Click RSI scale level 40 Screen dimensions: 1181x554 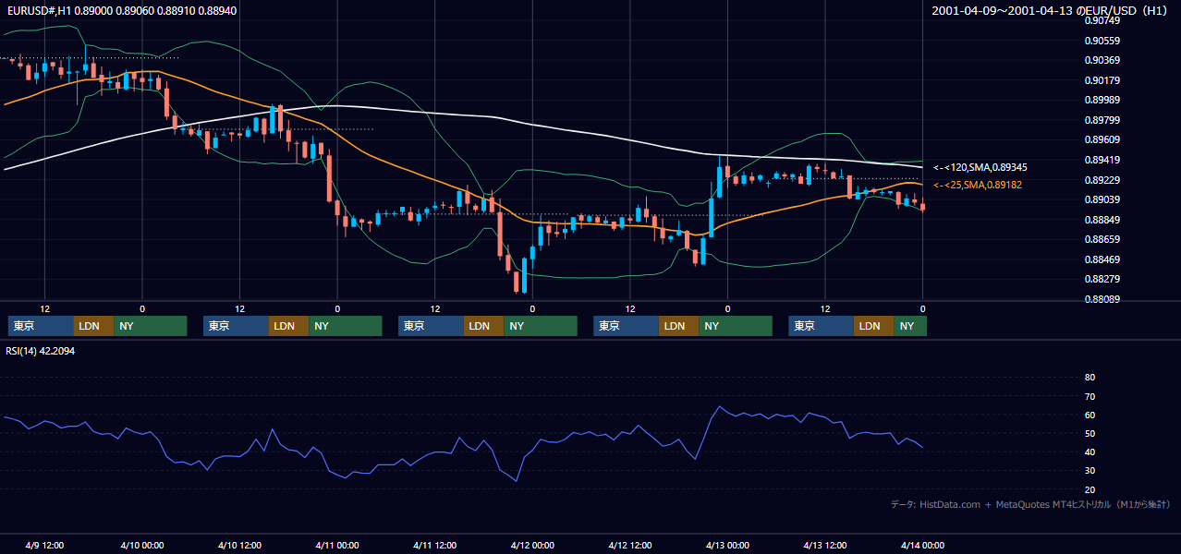[1090, 452]
